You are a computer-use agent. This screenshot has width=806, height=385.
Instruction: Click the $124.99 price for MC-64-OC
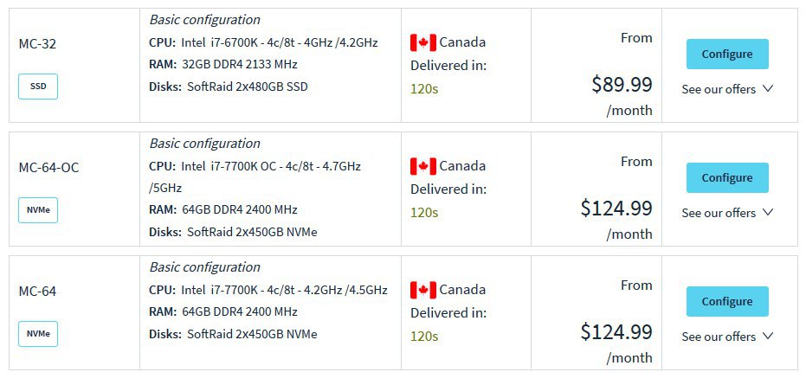(x=616, y=209)
